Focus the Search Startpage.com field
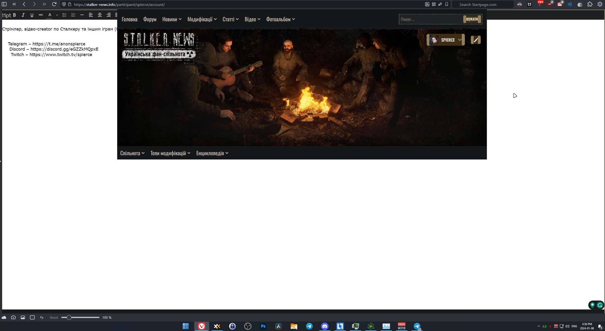 click(x=483, y=5)
